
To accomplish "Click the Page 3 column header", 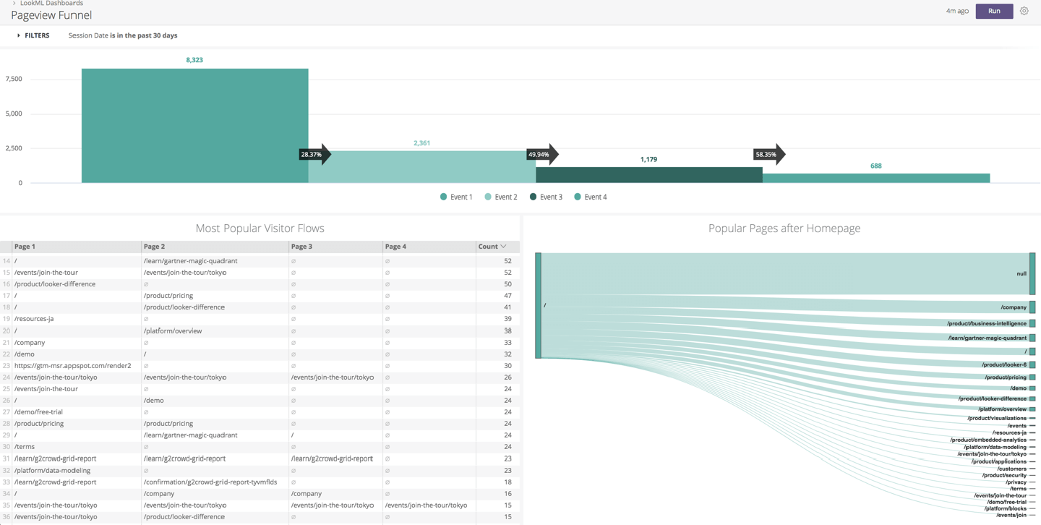I will [x=301, y=247].
